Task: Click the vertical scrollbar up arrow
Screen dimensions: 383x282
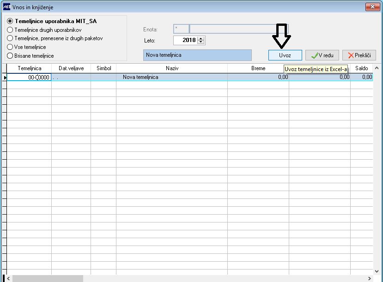Action: click(377, 68)
